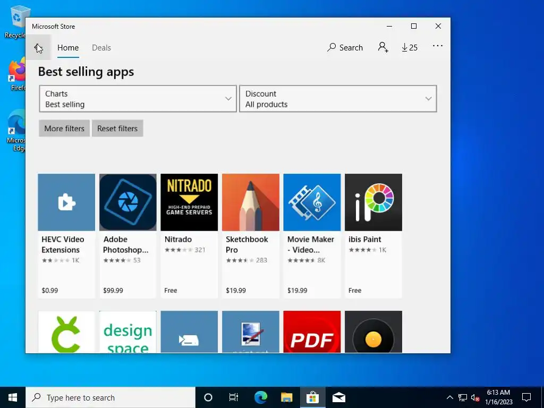Screen dimensions: 544x408
Task: Open the paint picture app tile
Action: (x=251, y=331)
